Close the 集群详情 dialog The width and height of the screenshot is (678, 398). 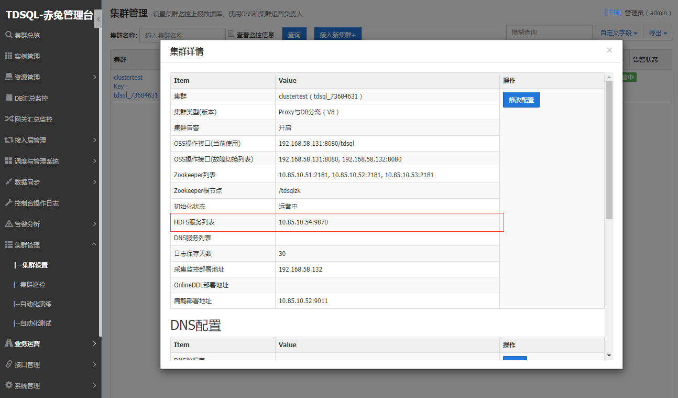tap(609, 50)
